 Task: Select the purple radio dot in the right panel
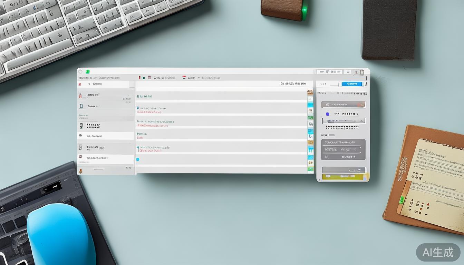327,114
